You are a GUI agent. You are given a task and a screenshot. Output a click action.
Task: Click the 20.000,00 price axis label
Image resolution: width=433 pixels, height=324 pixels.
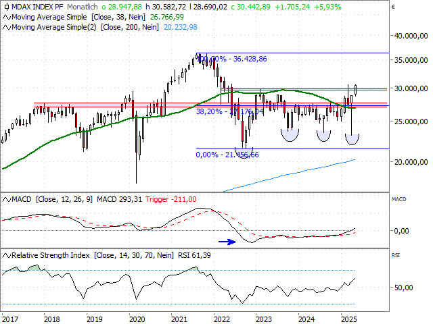tap(411, 162)
